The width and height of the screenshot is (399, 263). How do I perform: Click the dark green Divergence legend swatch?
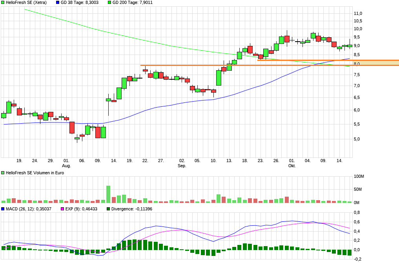coord(108,209)
